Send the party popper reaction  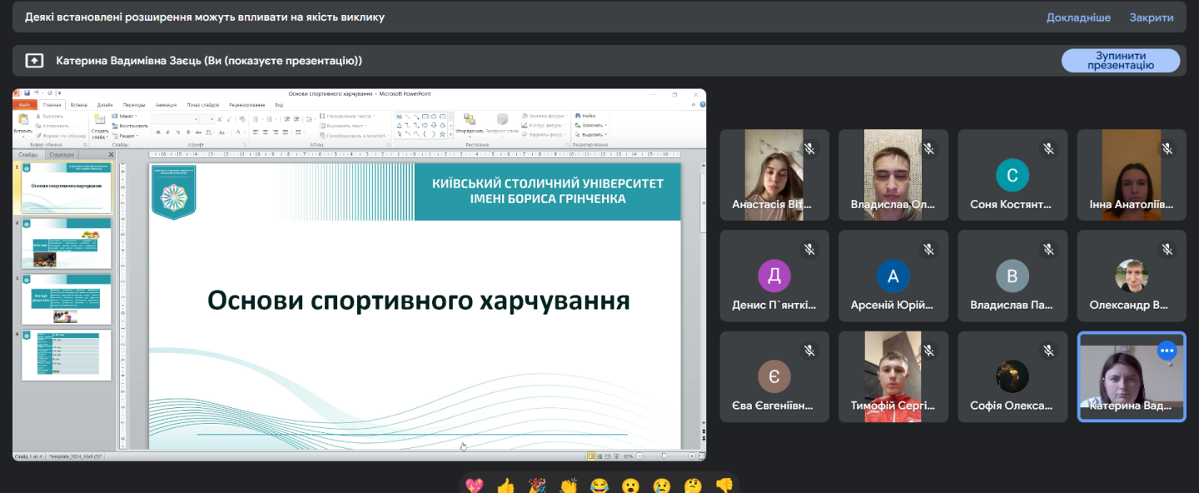coord(537,486)
